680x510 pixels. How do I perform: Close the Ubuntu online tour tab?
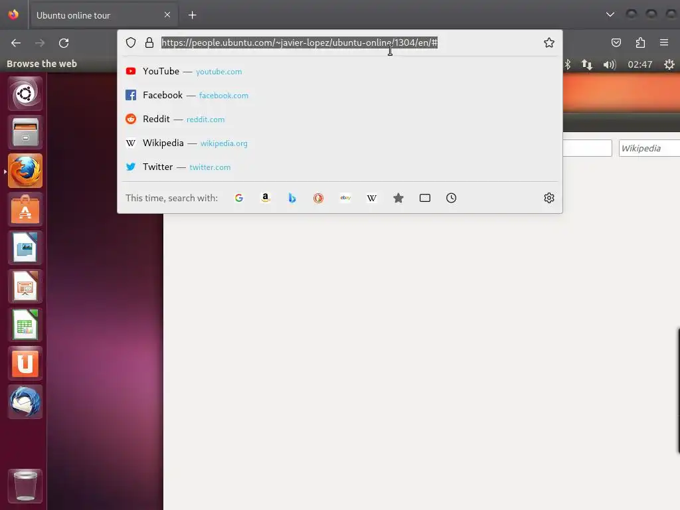[167, 15]
